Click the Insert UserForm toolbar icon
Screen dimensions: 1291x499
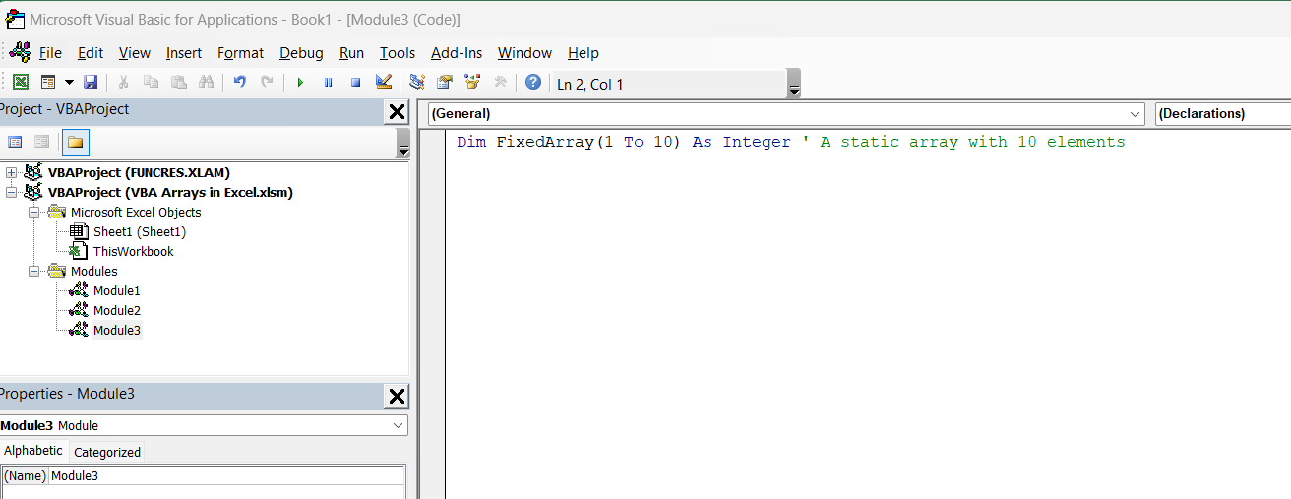48,83
